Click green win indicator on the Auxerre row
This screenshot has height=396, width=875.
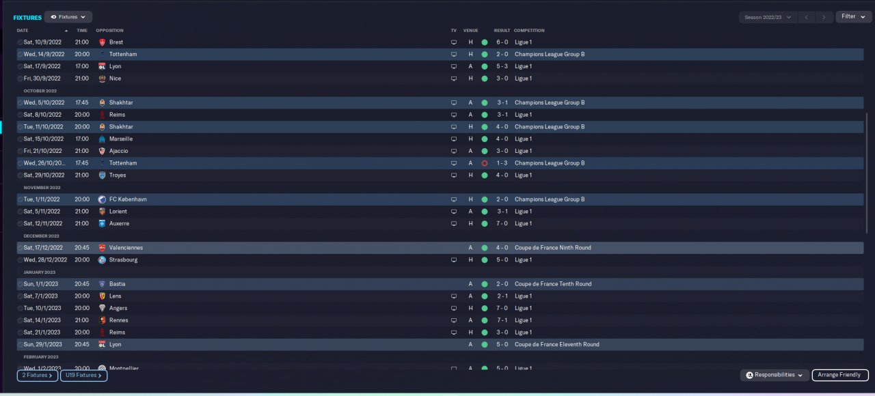pyautogui.click(x=485, y=223)
